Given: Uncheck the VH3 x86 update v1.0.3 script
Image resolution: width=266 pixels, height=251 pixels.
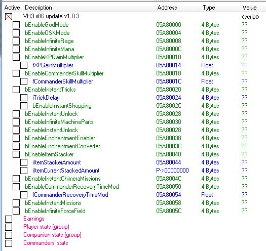Looking at the screenshot, I should click(9, 17).
